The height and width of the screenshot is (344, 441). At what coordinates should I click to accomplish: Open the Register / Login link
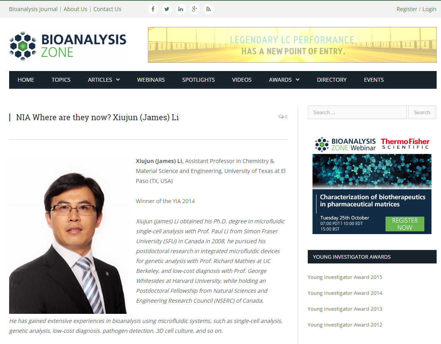pyautogui.click(x=416, y=9)
